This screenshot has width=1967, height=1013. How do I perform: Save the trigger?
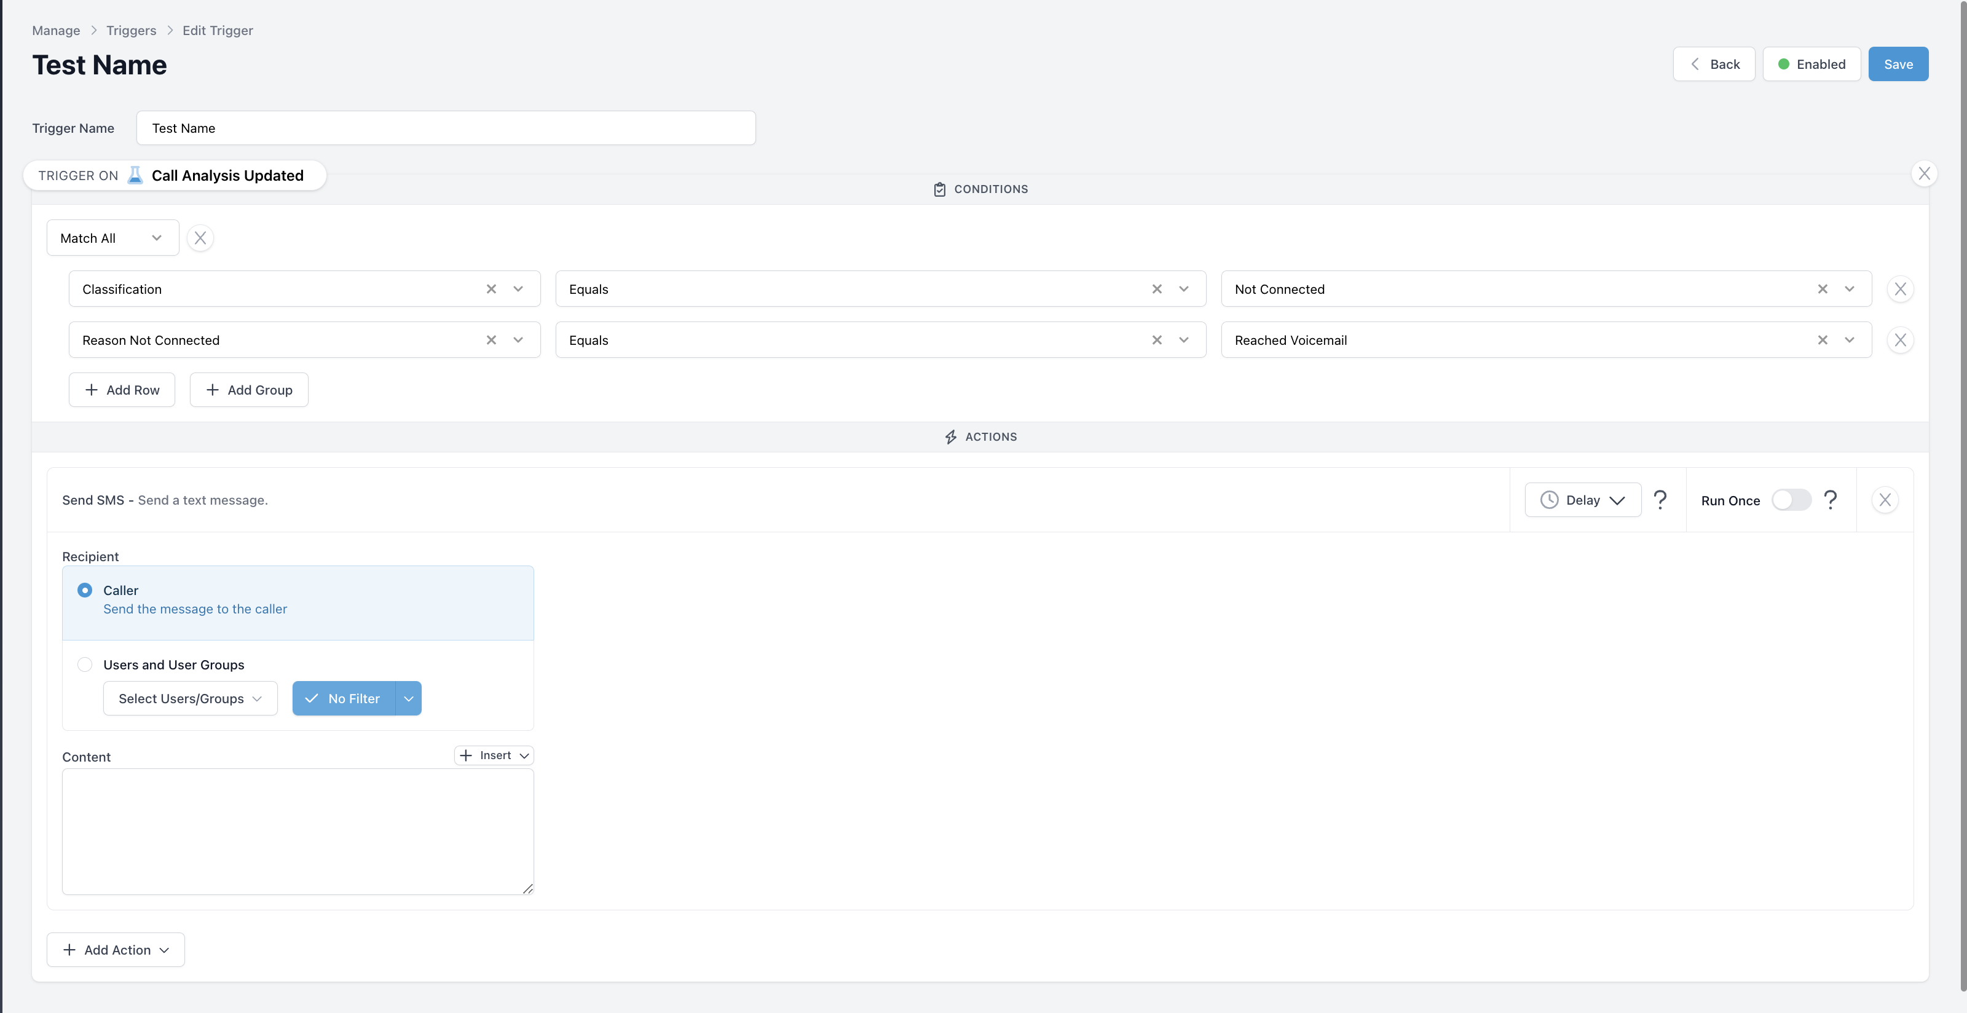point(1898,64)
